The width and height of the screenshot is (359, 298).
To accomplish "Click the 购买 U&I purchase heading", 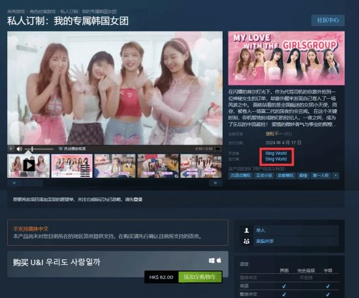I will click(57, 262).
